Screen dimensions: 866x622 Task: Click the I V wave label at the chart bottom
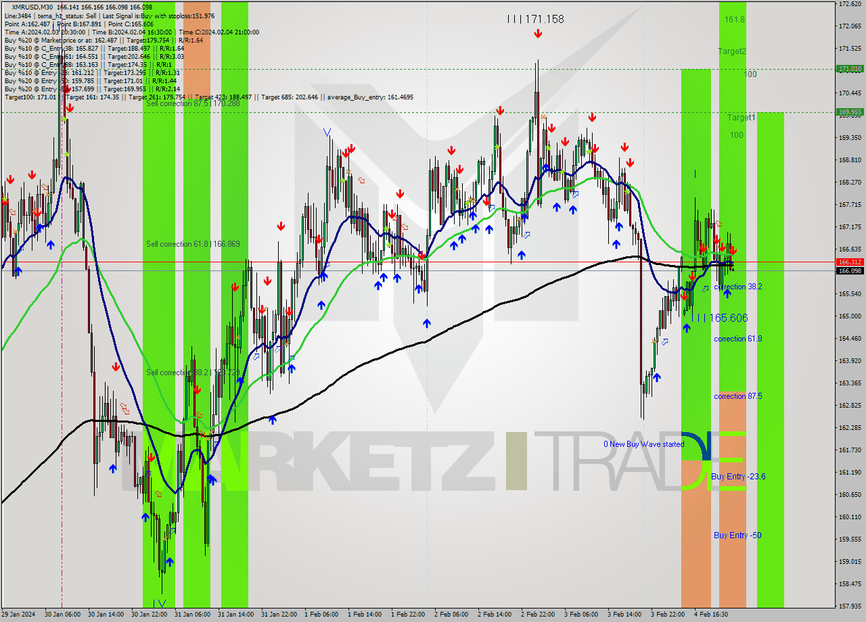(159, 603)
